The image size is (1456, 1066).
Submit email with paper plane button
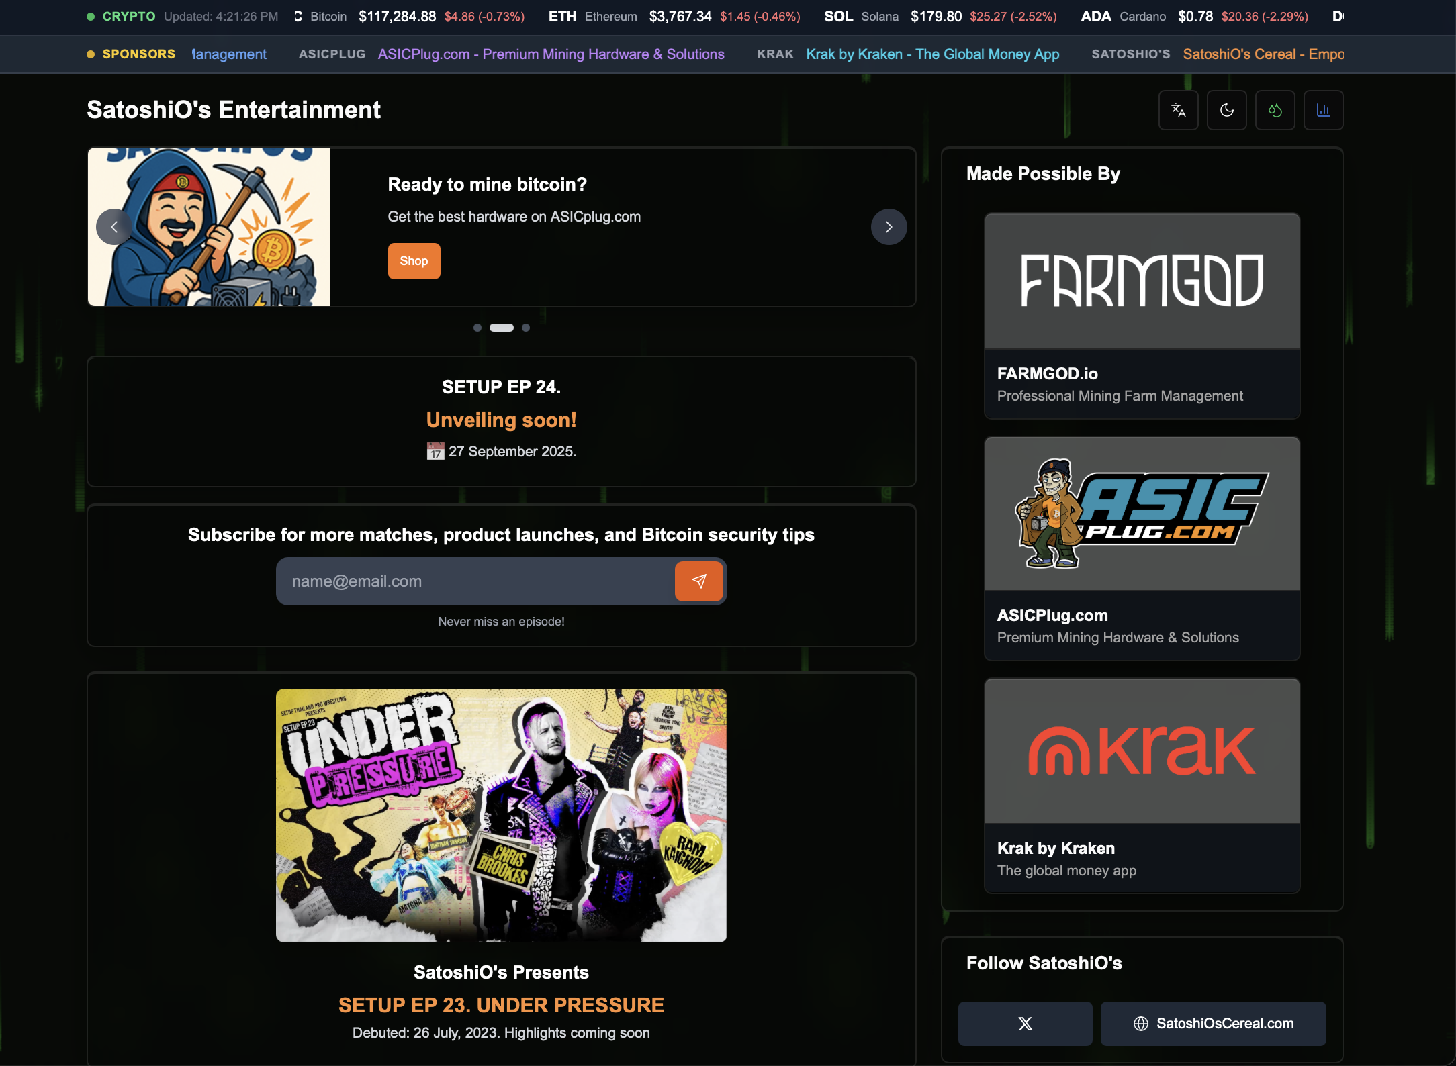pyautogui.click(x=698, y=581)
